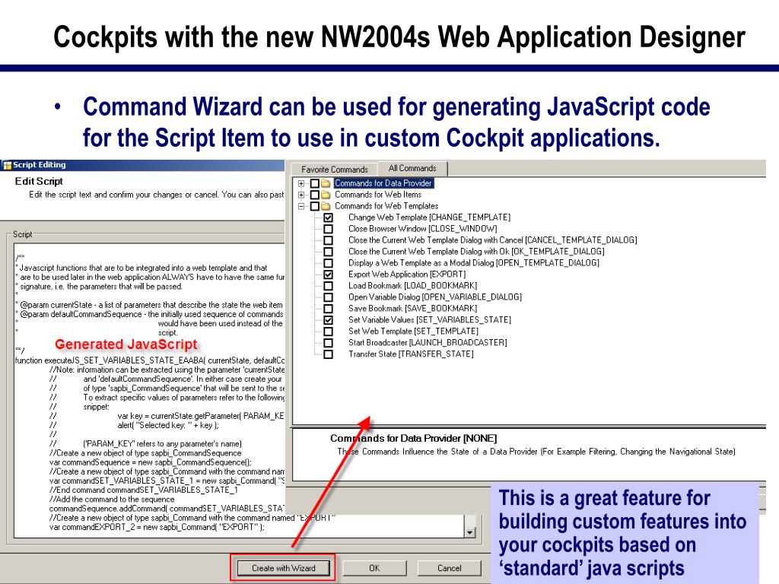Tick the Commands for Data Provider checkbox
Image resolution: width=779 pixels, height=584 pixels.
pos(314,183)
